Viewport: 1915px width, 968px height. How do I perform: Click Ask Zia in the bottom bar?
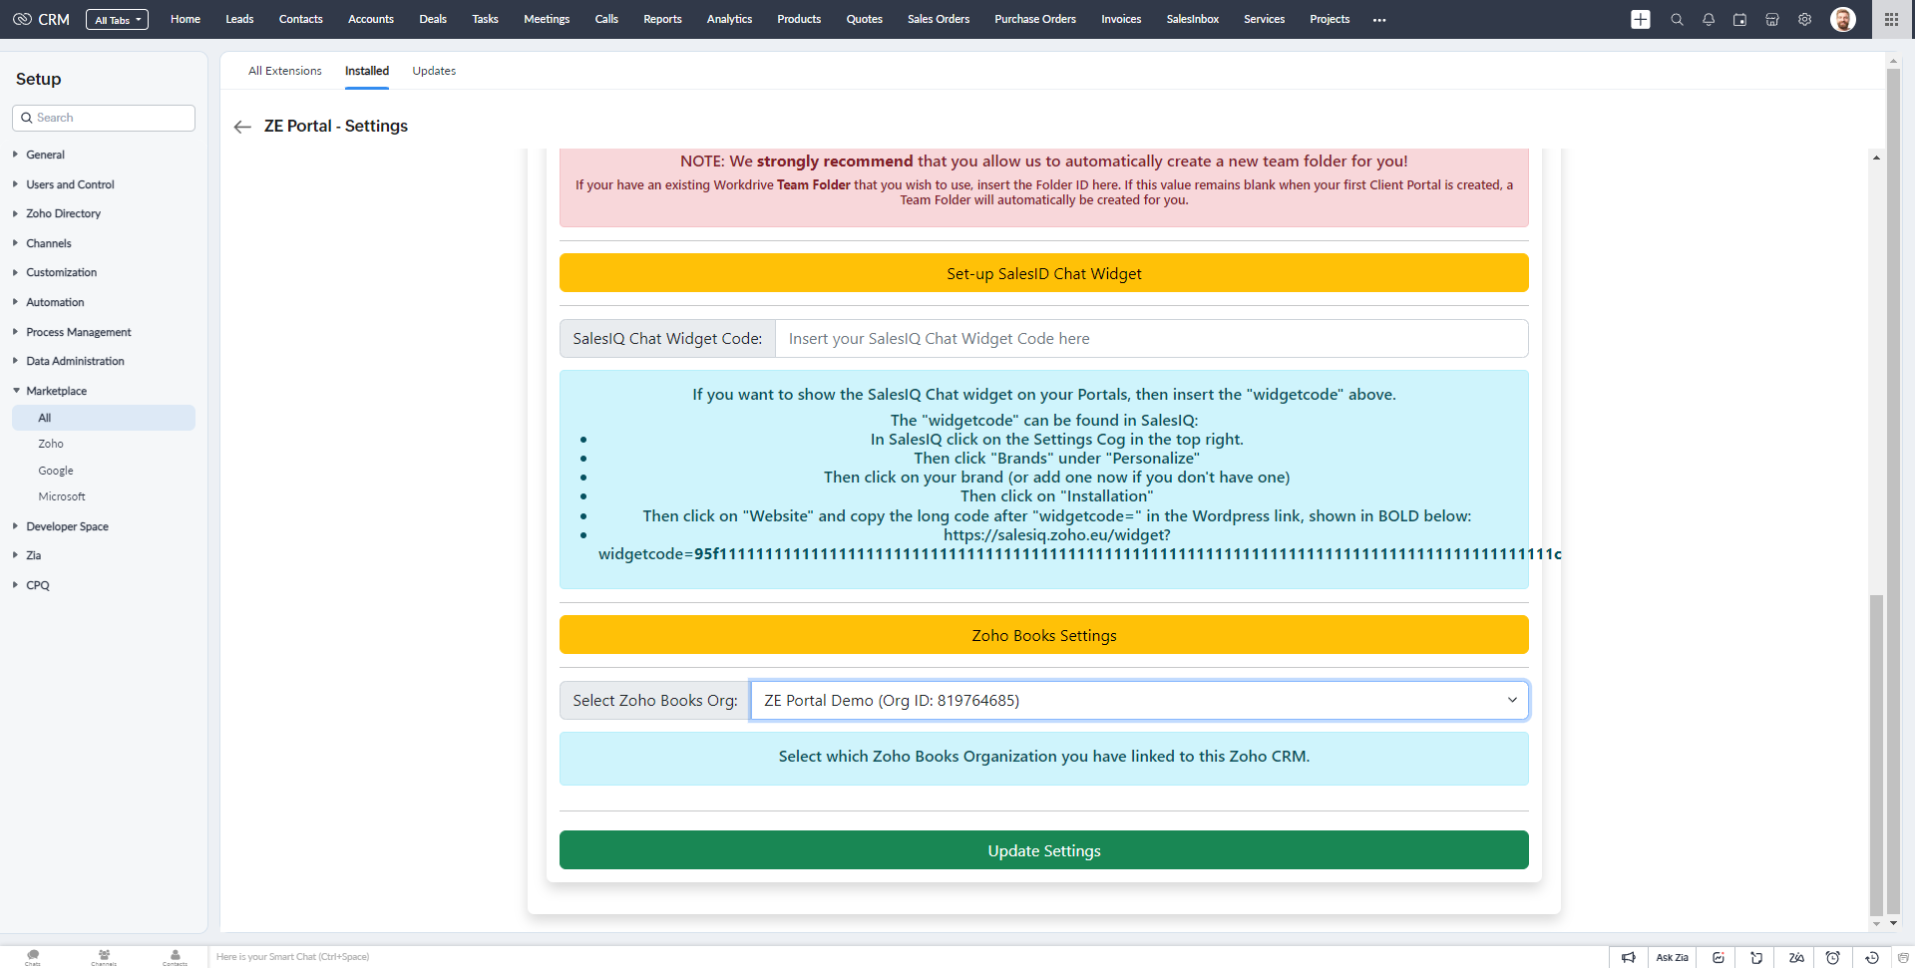coord(1673,957)
